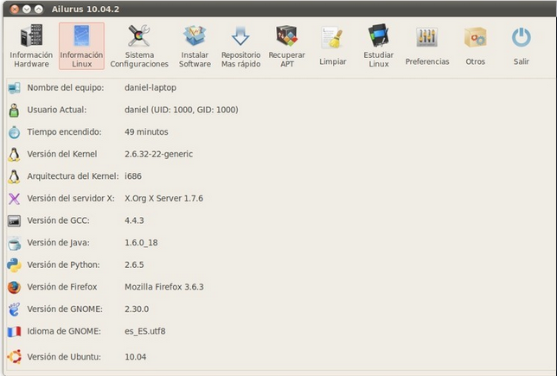Click the Versión de Python label
Viewport: 557px width, 376px height.
pos(64,264)
